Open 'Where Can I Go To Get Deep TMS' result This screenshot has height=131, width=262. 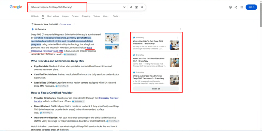click(148, 42)
